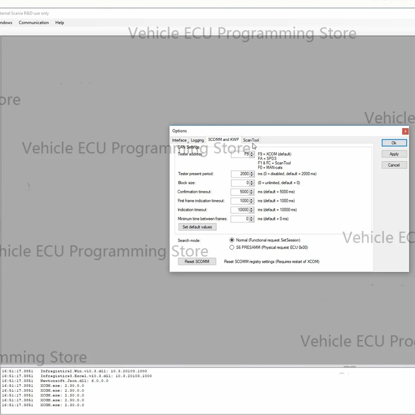The height and width of the screenshot is (415, 415).
Task: Click the Apply button
Action: (x=394, y=154)
